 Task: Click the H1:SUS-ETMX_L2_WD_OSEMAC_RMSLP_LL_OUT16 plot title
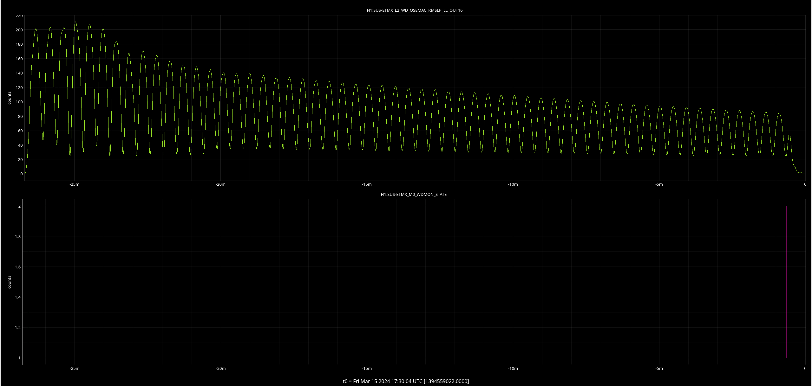(x=414, y=10)
